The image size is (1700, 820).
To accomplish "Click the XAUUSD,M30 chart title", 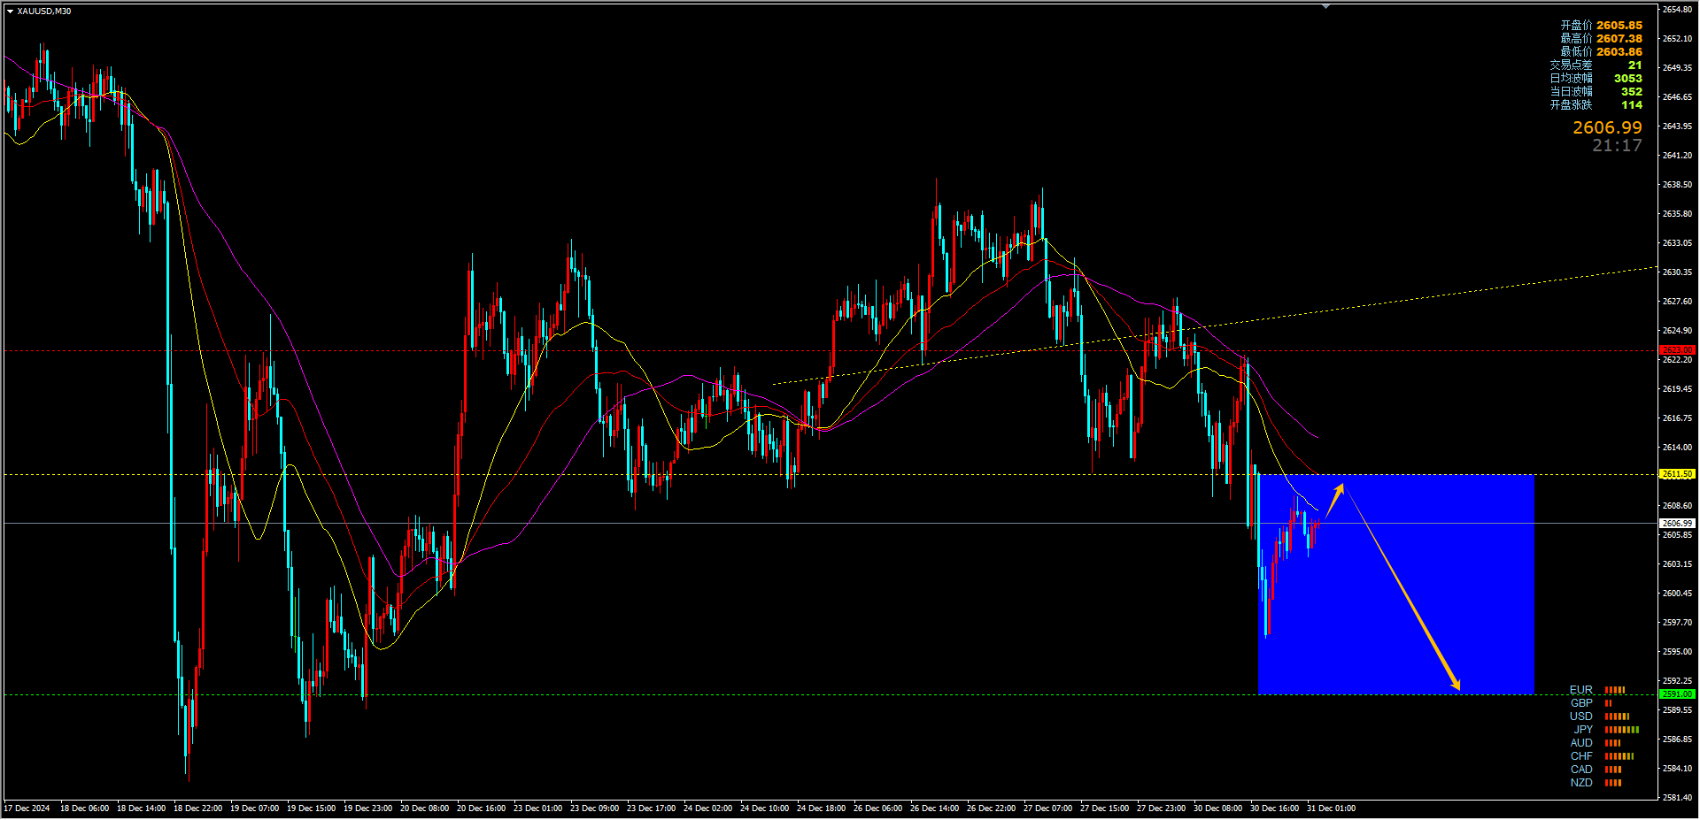I will (x=44, y=11).
